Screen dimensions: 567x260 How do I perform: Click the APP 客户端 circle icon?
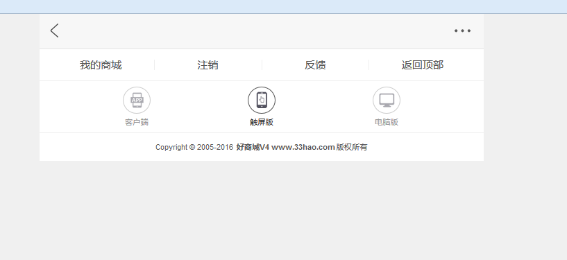click(x=137, y=100)
